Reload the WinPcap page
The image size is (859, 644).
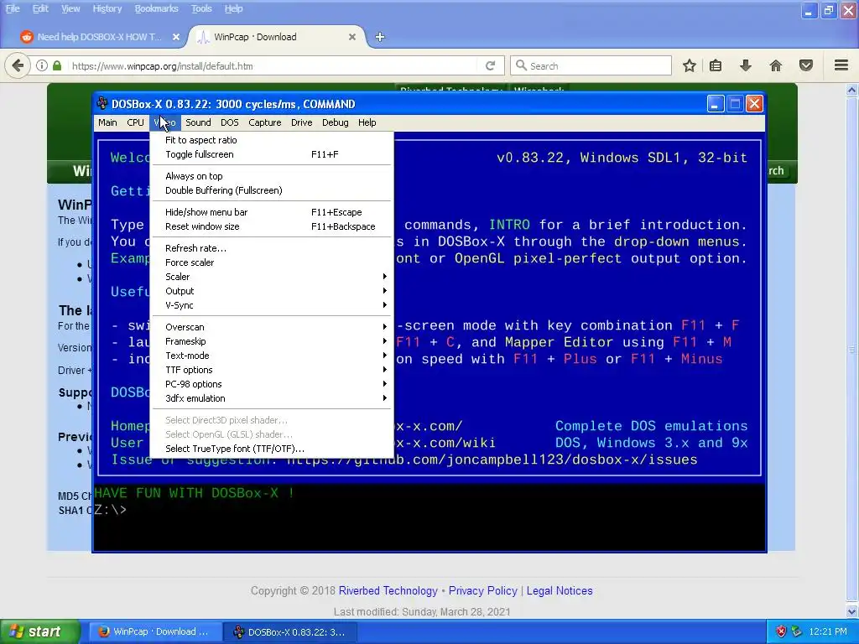click(490, 65)
